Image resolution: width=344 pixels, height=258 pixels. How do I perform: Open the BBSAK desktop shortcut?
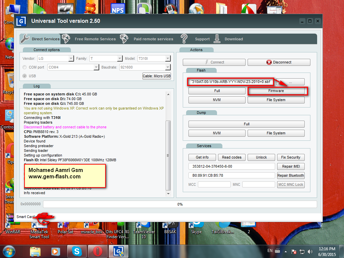[170, 228]
